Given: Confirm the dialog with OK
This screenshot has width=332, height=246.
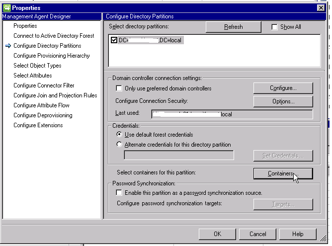Looking at the screenshot, I should point(217,234).
